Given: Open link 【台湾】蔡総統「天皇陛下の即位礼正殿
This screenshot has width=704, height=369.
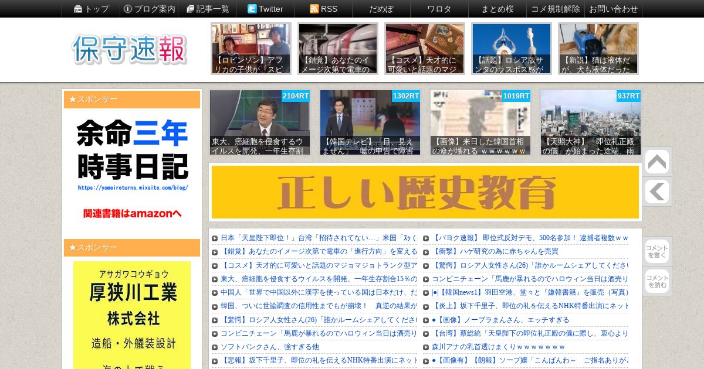Looking at the screenshot, I should [530, 333].
